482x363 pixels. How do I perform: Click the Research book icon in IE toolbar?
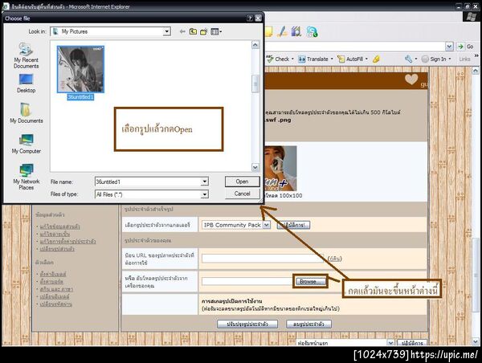pyautogui.click(x=296, y=31)
